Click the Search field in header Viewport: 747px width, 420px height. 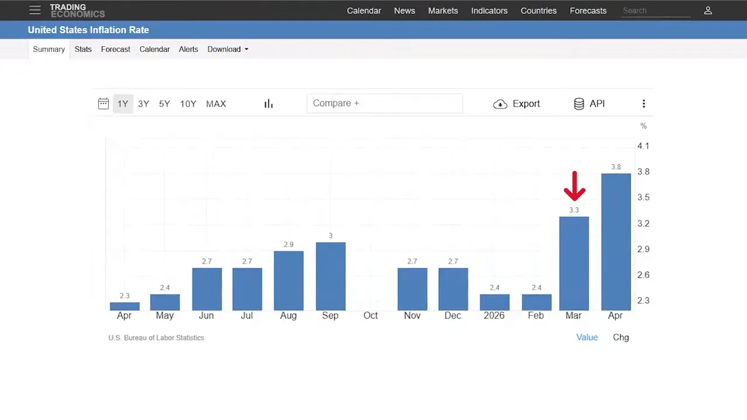point(656,10)
